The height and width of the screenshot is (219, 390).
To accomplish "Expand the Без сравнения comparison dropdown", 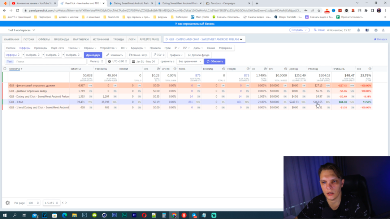I will coord(190,62).
